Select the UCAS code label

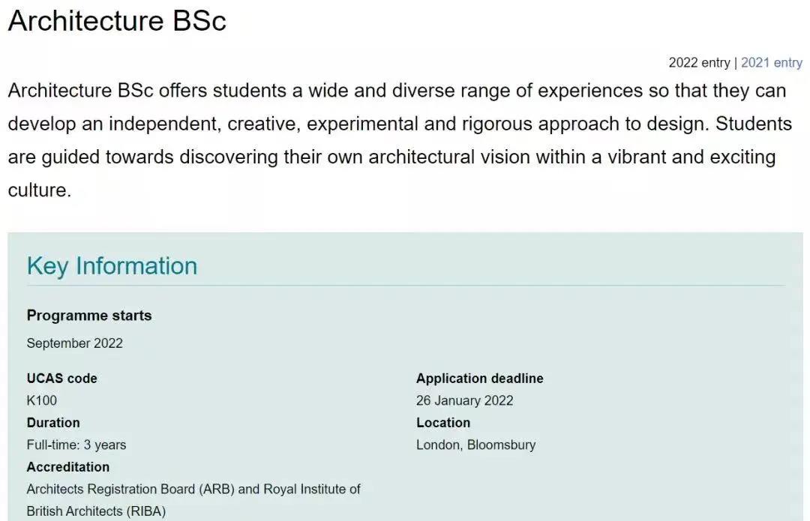[x=62, y=379]
